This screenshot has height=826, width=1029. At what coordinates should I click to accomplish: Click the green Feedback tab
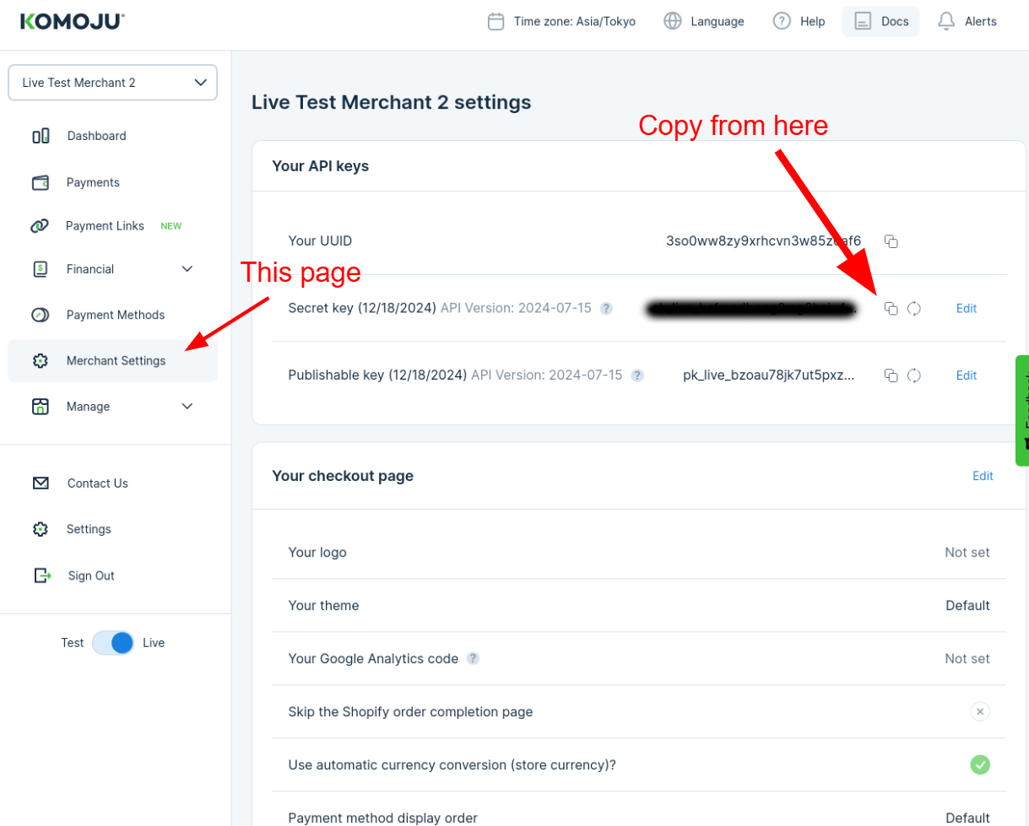1022,410
